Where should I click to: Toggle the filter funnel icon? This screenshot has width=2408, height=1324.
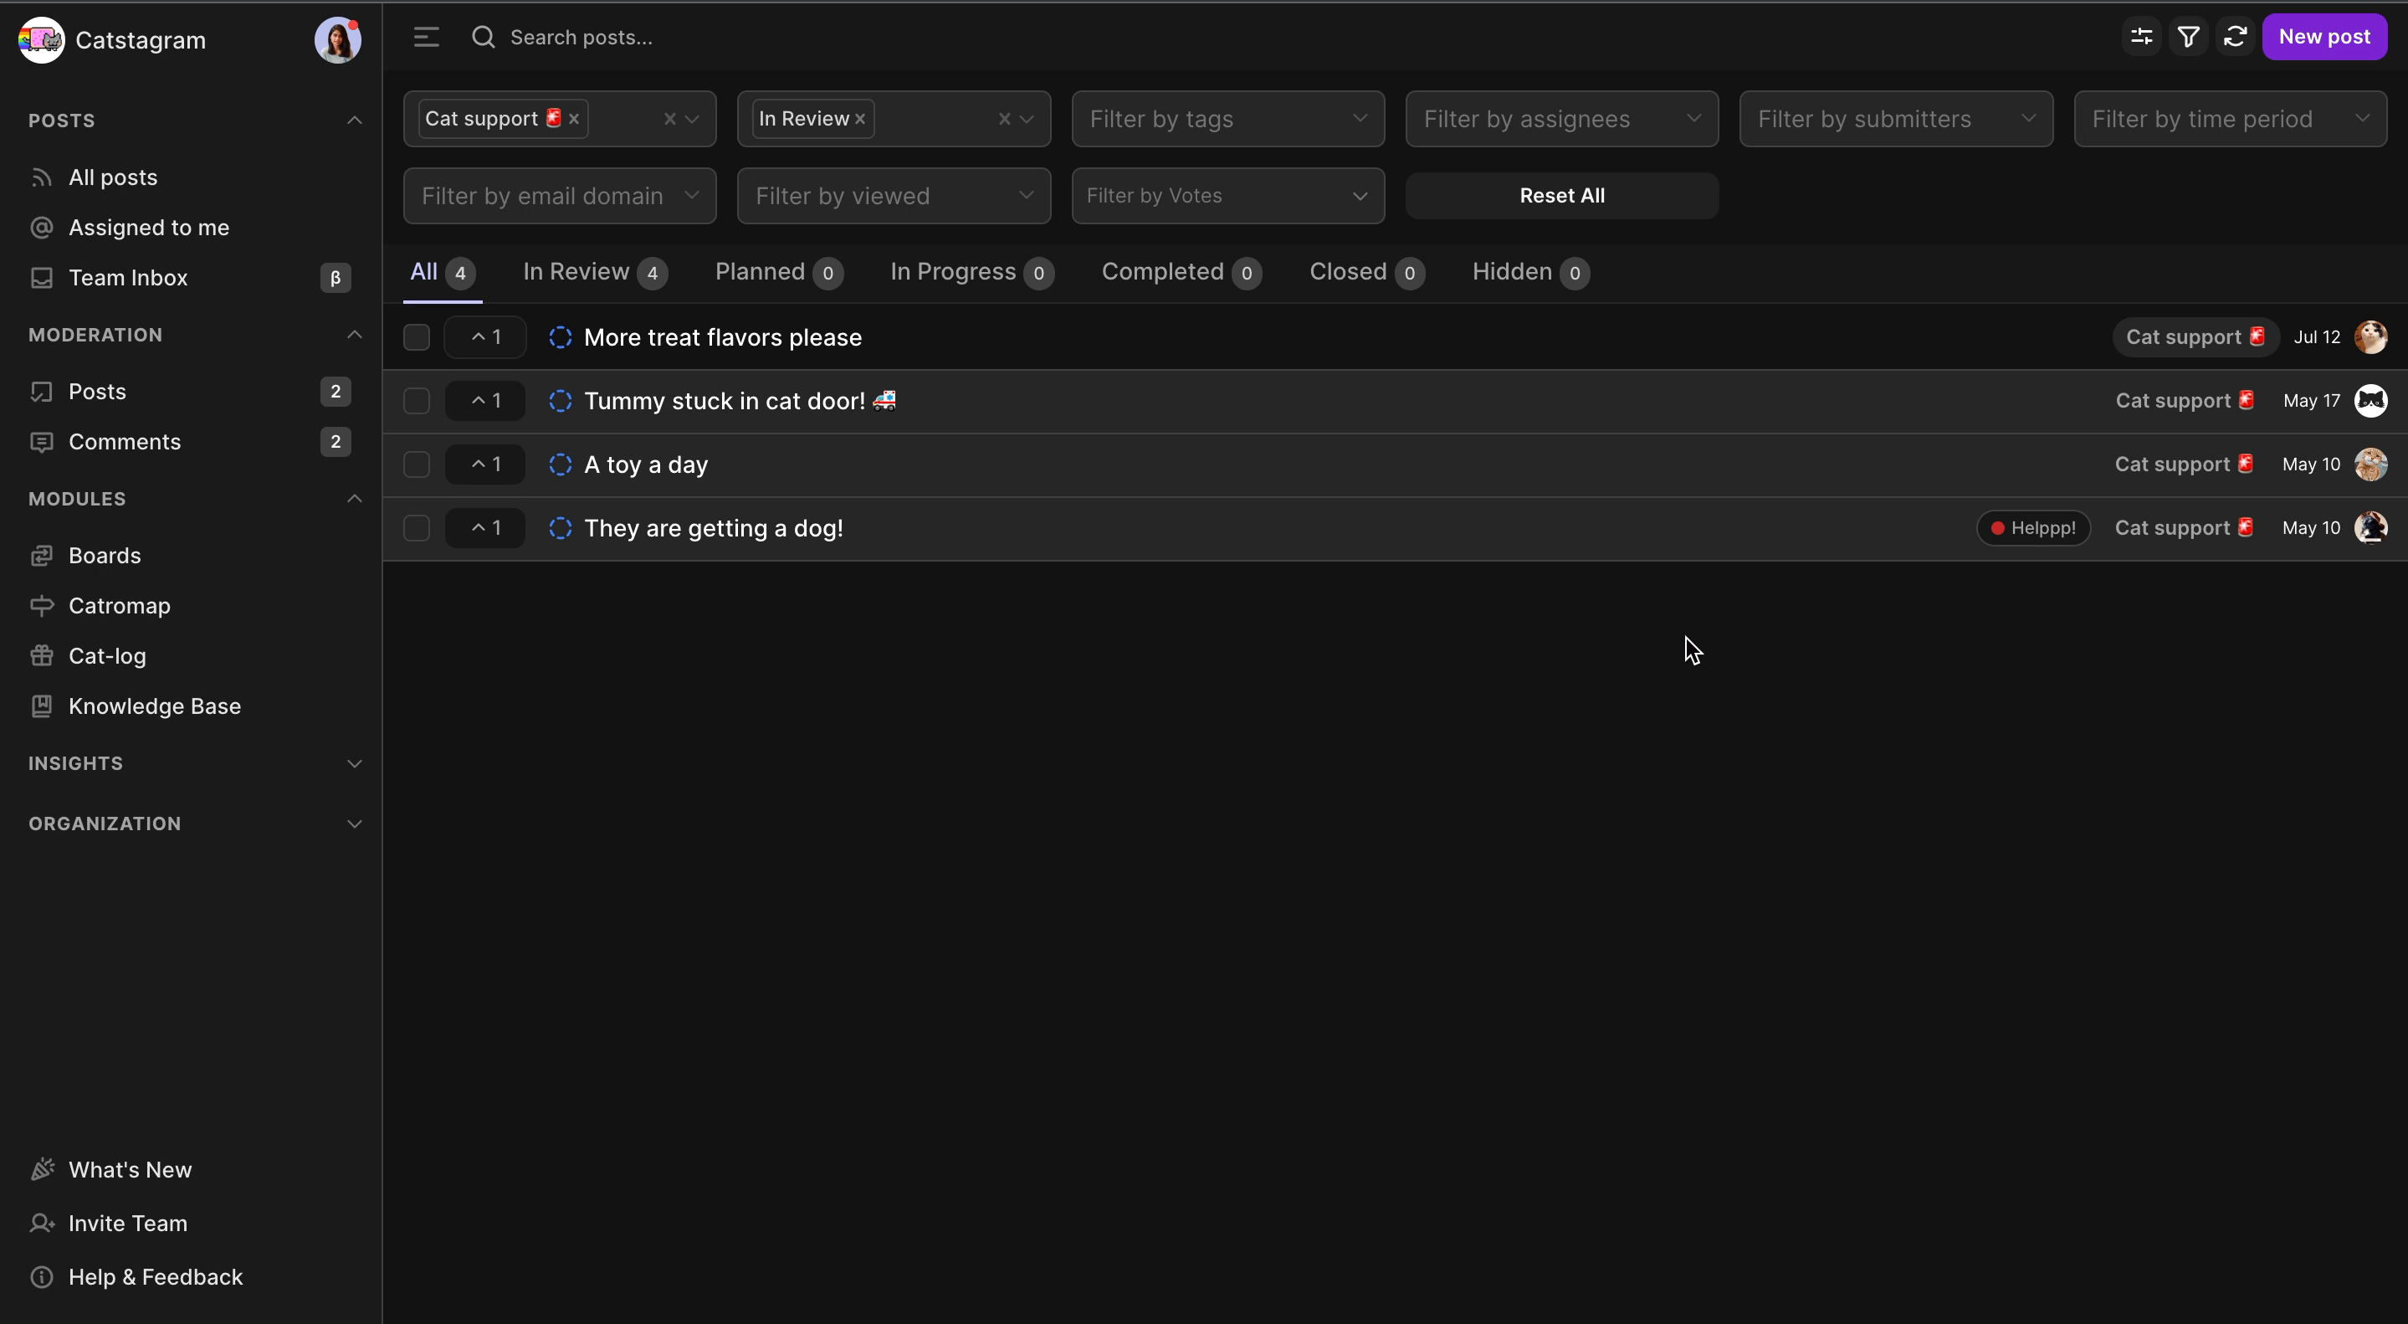tap(2188, 38)
